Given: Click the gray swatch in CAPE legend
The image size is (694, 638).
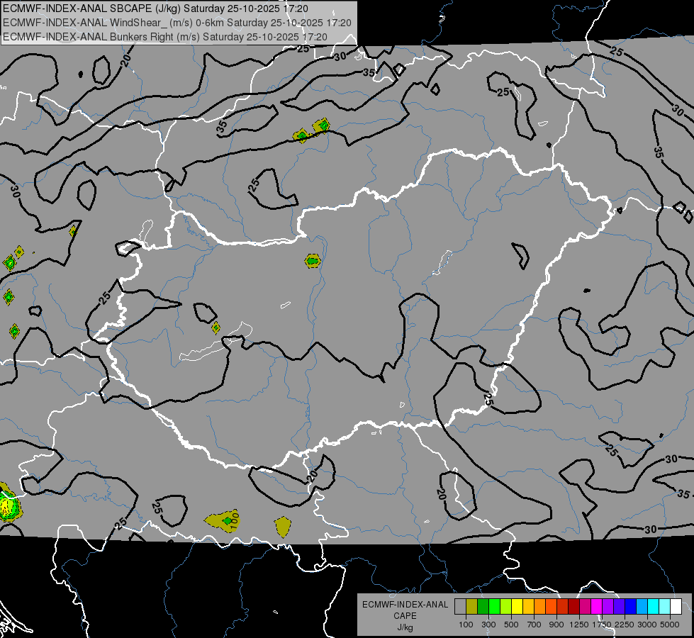Looking at the screenshot, I should [460, 606].
